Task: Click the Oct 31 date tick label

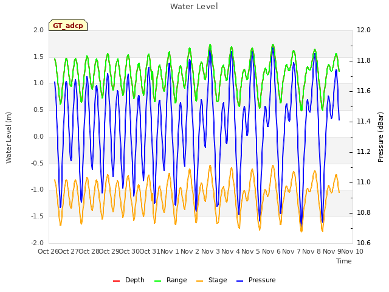Action: click(x=150, y=251)
